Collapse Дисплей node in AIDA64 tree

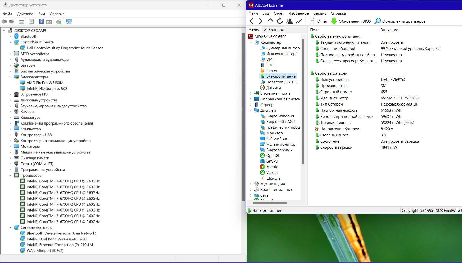251,110
